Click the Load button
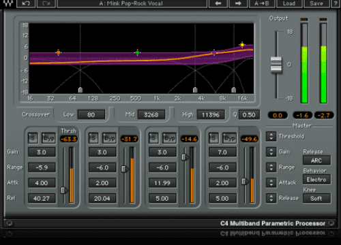The width and height of the screenshot is (341, 245). 289,3
